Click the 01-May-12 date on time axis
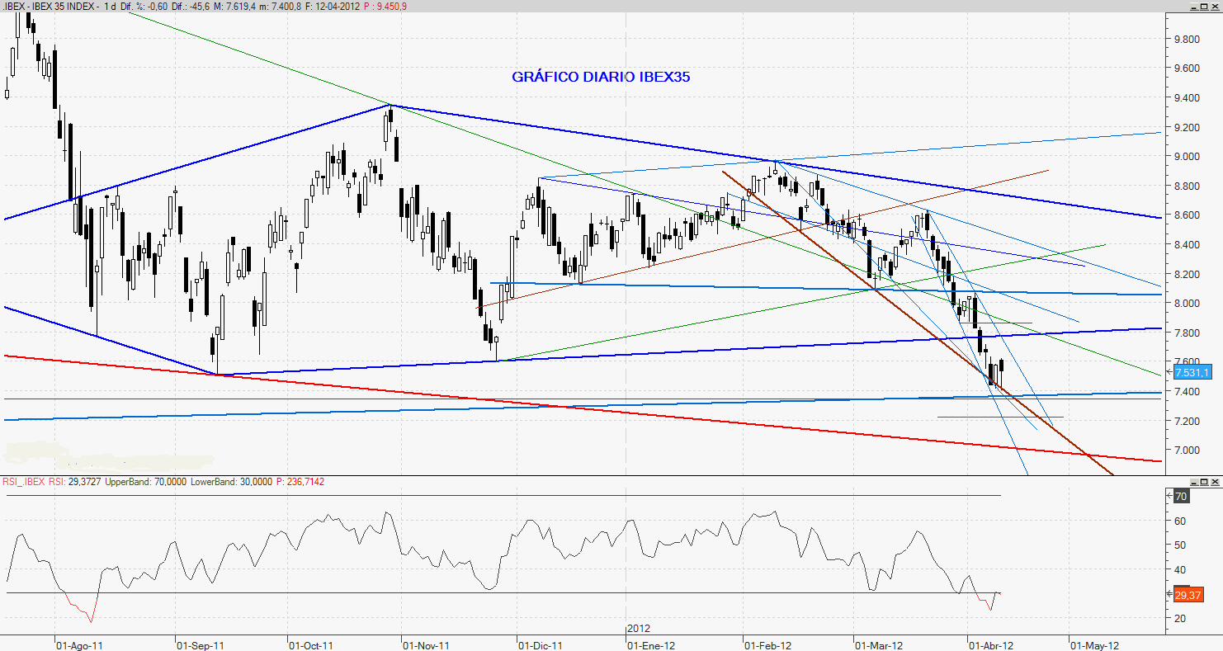The height and width of the screenshot is (651, 1223). click(1094, 645)
